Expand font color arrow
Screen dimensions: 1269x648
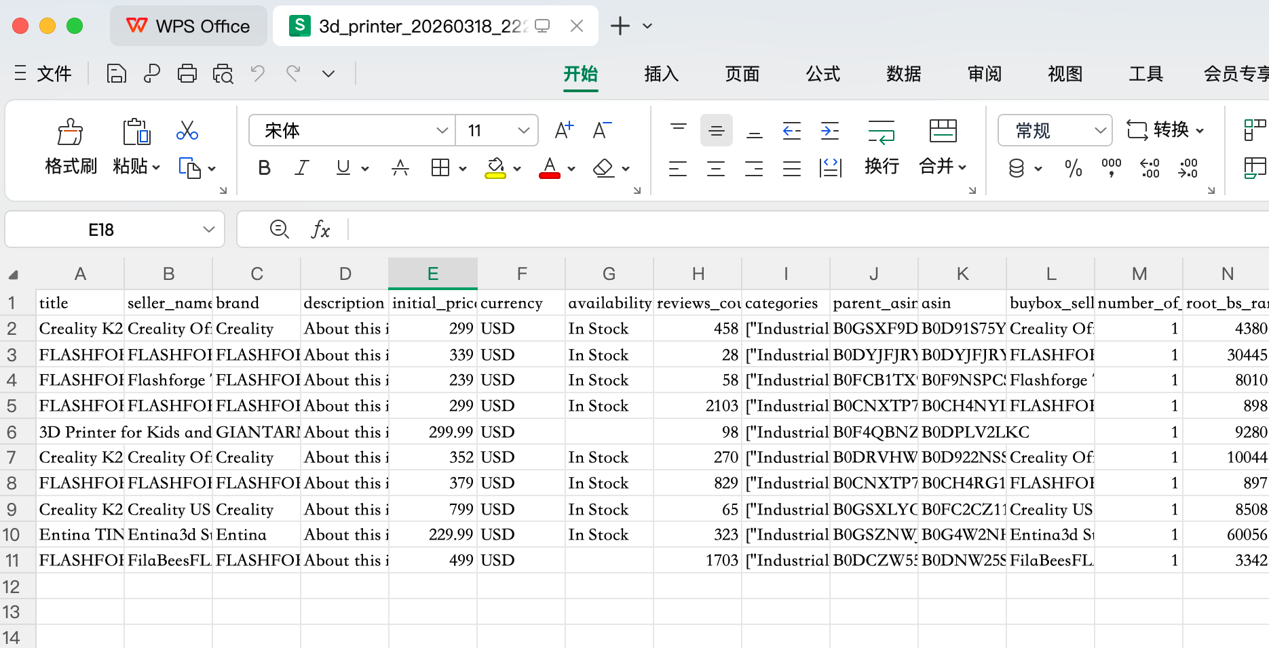point(571,169)
